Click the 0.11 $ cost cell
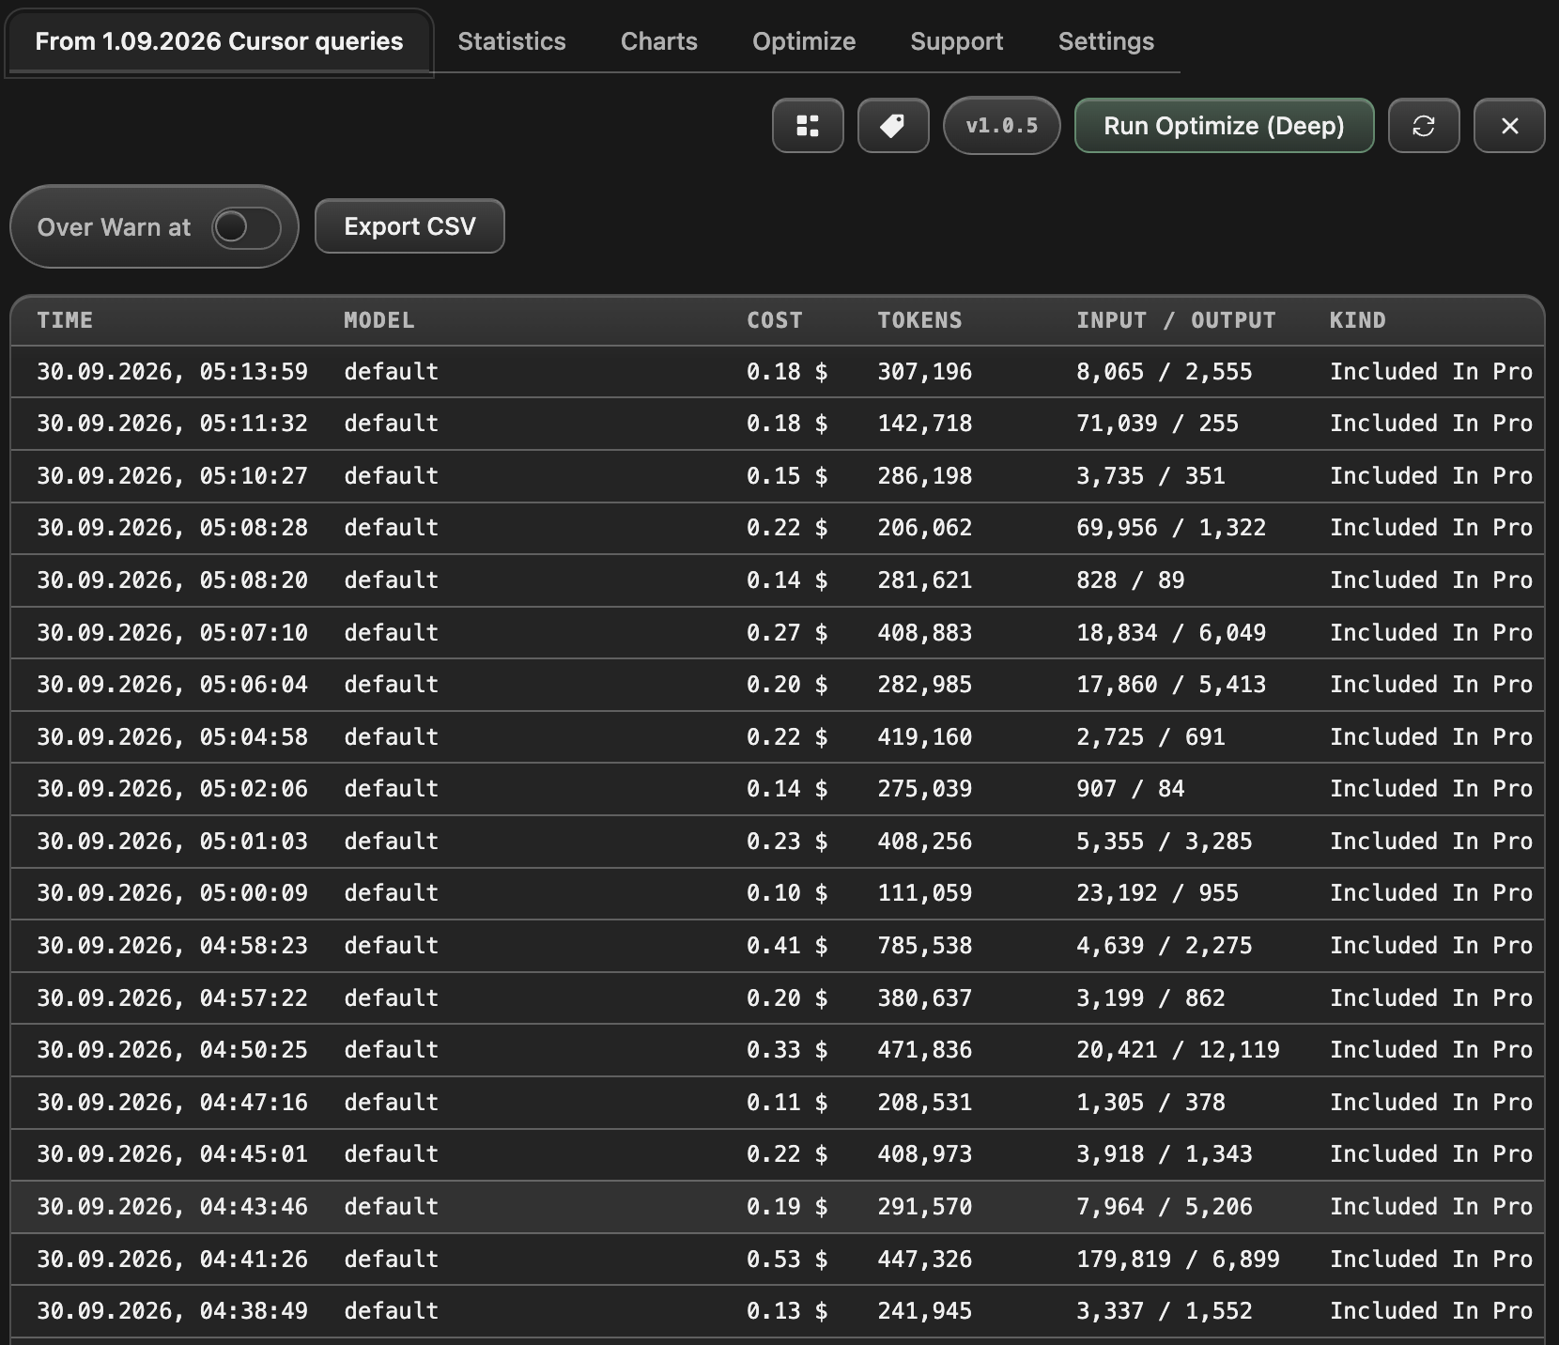Viewport: 1559px width, 1345px height. pos(787,1103)
